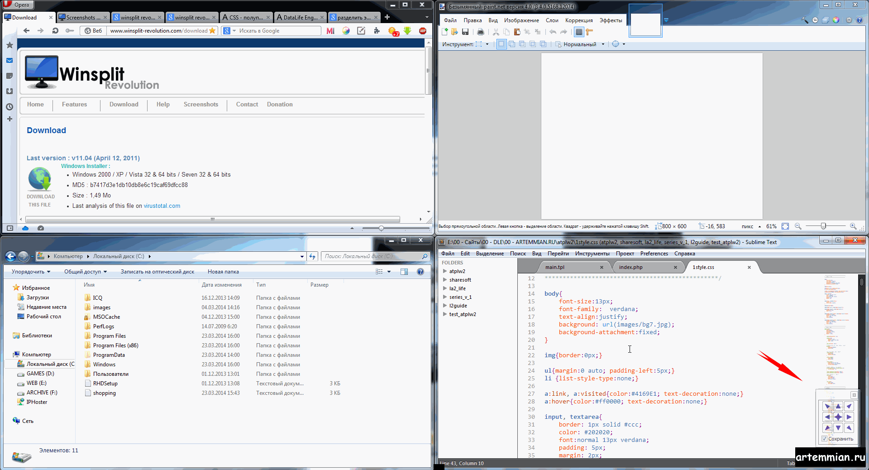Click the Adblock Plus icon in Opera

pos(423,31)
